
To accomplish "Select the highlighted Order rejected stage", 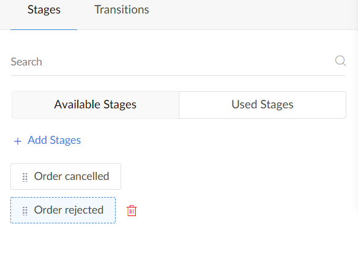I will click(x=63, y=211).
